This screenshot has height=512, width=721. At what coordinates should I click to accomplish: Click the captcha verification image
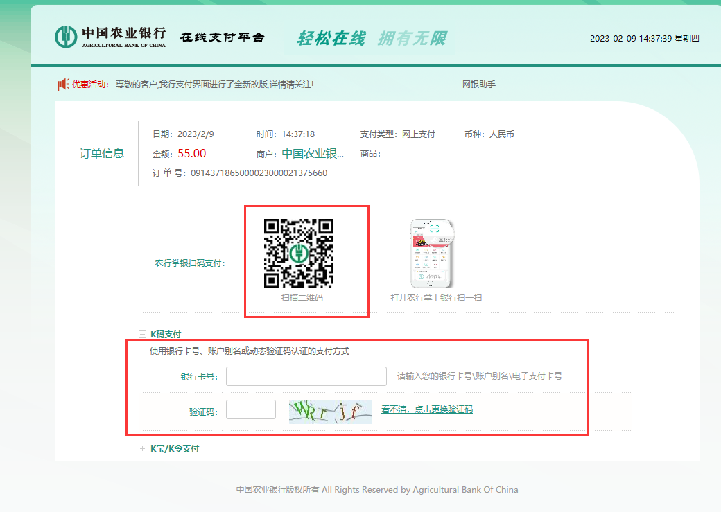pos(330,411)
